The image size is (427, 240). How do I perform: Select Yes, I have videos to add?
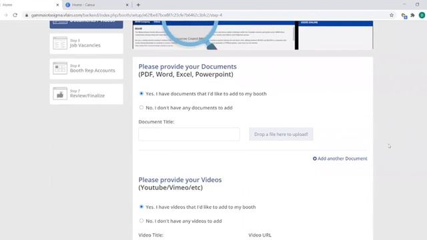[x=141, y=207]
